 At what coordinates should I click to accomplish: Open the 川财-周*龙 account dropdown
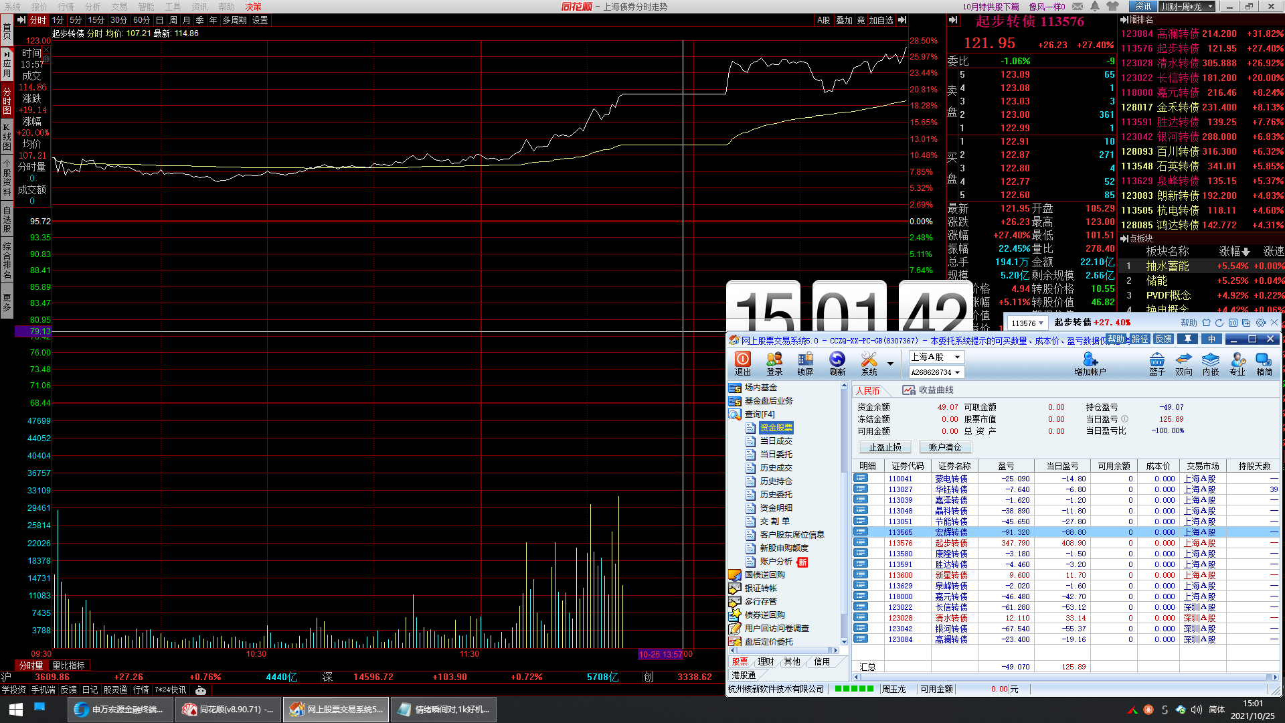coord(1210,6)
